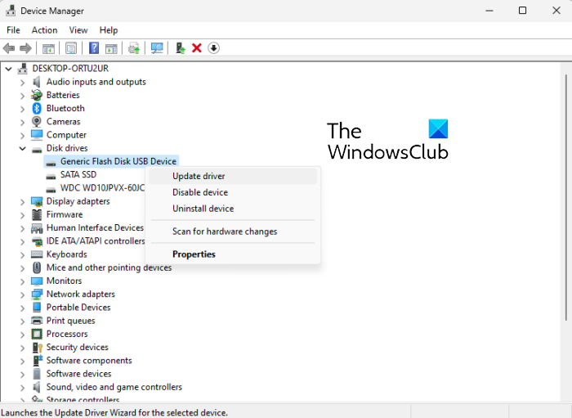Expand the Sound, video and game controllers category
Viewport: 572px width, 418px height.
(23, 388)
